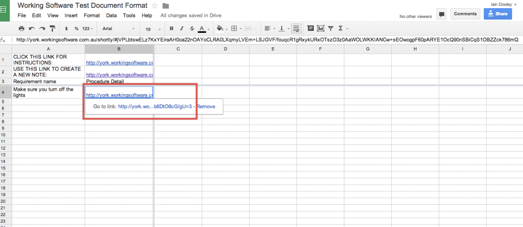The image size is (523, 227).
Task: Click the create new note link in B2
Action: (120, 75)
